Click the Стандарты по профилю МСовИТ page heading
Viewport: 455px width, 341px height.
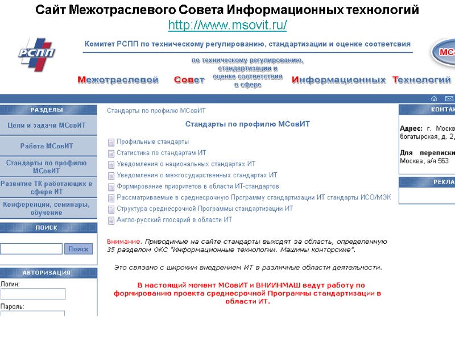[x=247, y=124]
